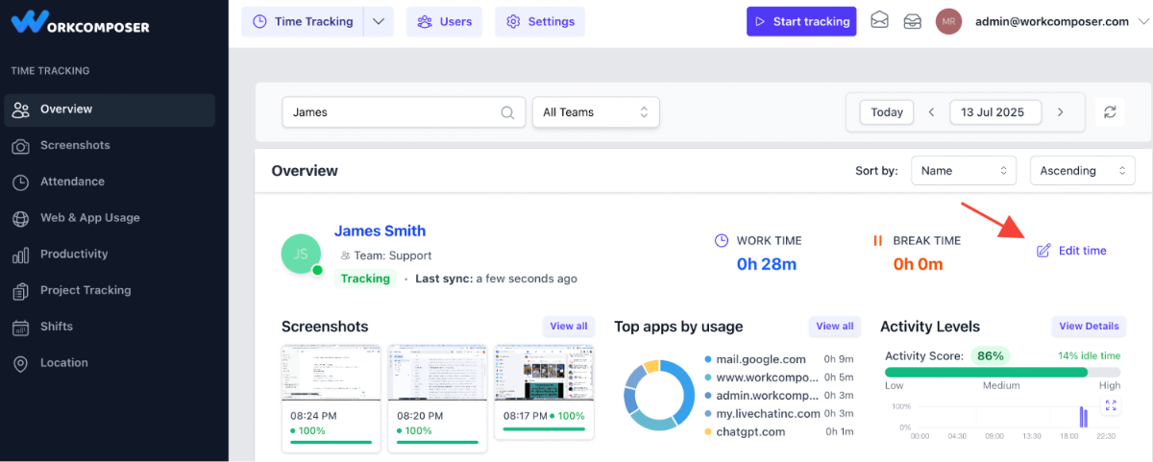Go to next day using right arrow
Screen dimensions: 1153x462
(1060, 112)
